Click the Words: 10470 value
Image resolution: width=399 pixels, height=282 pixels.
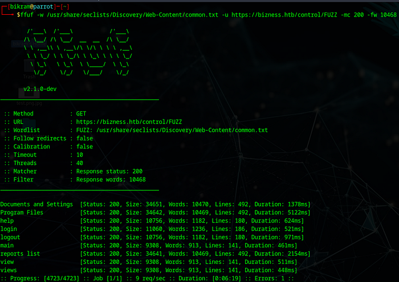pyautogui.click(x=189, y=204)
